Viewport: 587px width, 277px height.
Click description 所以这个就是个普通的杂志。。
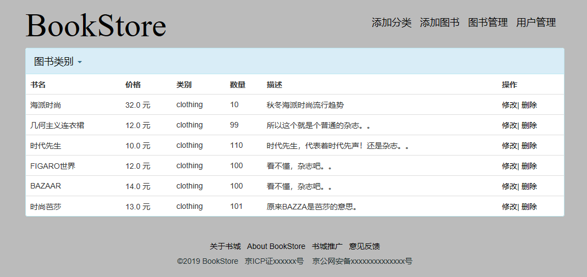click(x=319, y=125)
